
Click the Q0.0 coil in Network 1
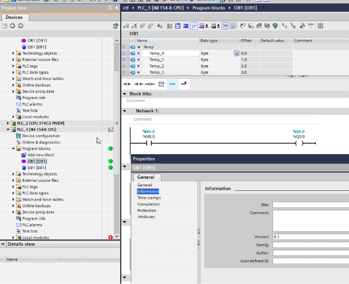299,143
